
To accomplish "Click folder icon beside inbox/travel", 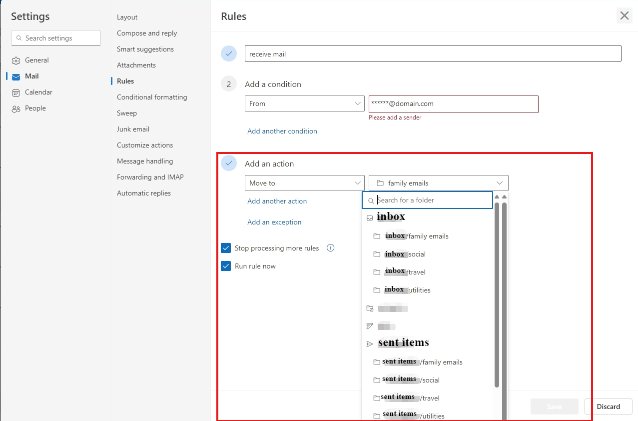I will coord(377,272).
